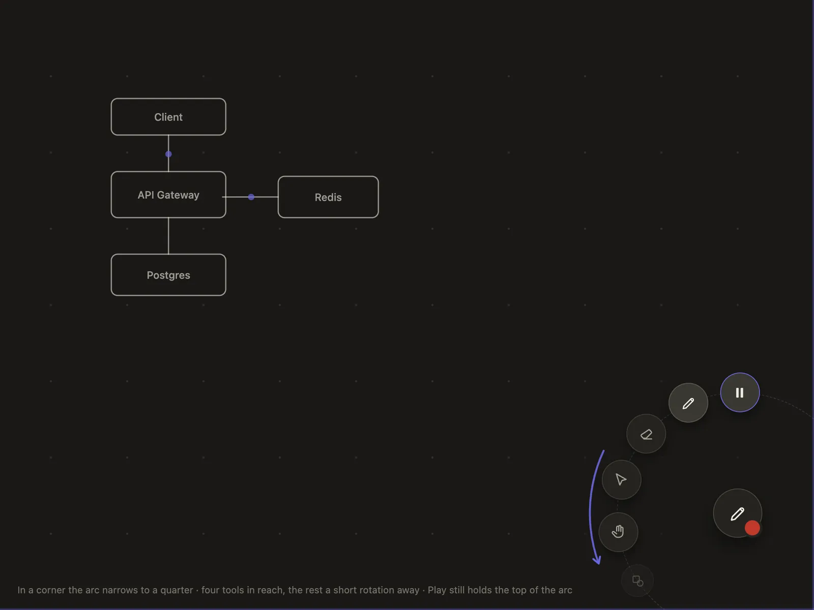Select the Postgres node box
Image resolution: width=814 pixels, height=610 pixels.
tap(168, 275)
